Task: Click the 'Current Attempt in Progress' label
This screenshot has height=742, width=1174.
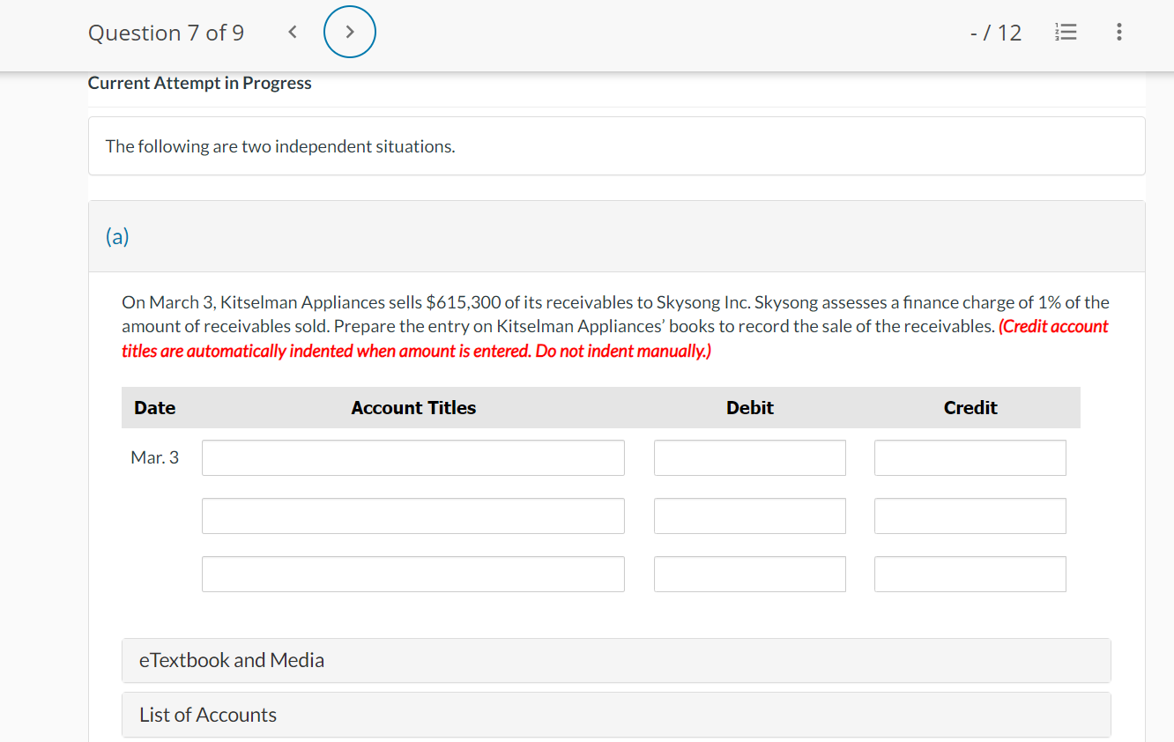Action: 200,83
